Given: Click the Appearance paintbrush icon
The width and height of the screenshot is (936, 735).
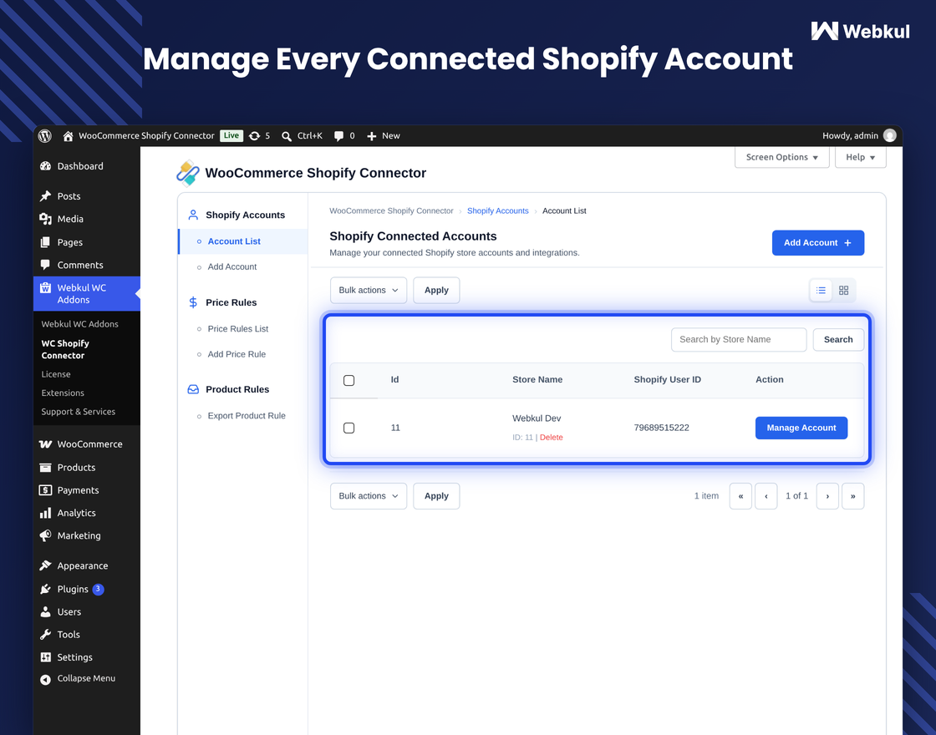Looking at the screenshot, I should tap(45, 565).
